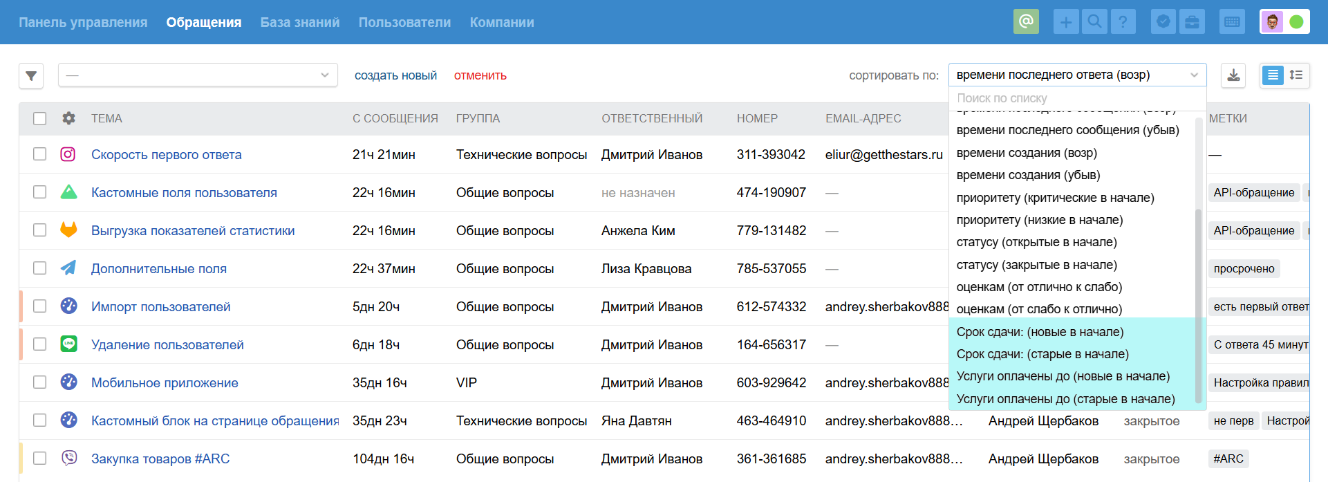Open the help question mark icon

[x=1123, y=21]
